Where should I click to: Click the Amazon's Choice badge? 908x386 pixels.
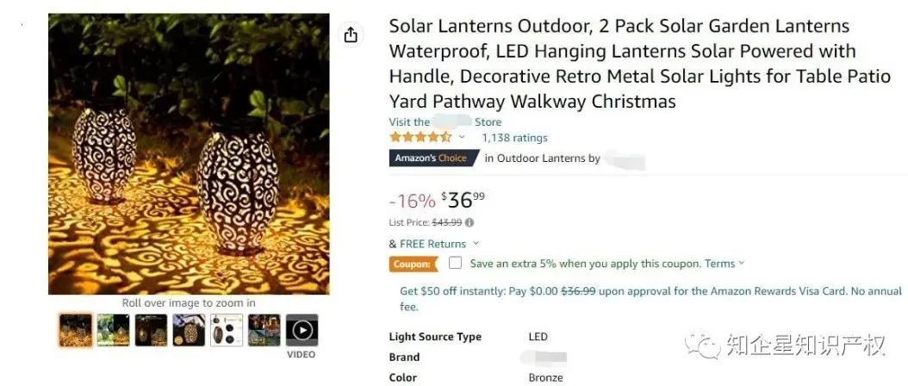(432, 159)
